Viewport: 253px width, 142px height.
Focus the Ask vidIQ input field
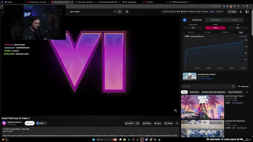coord(206,86)
